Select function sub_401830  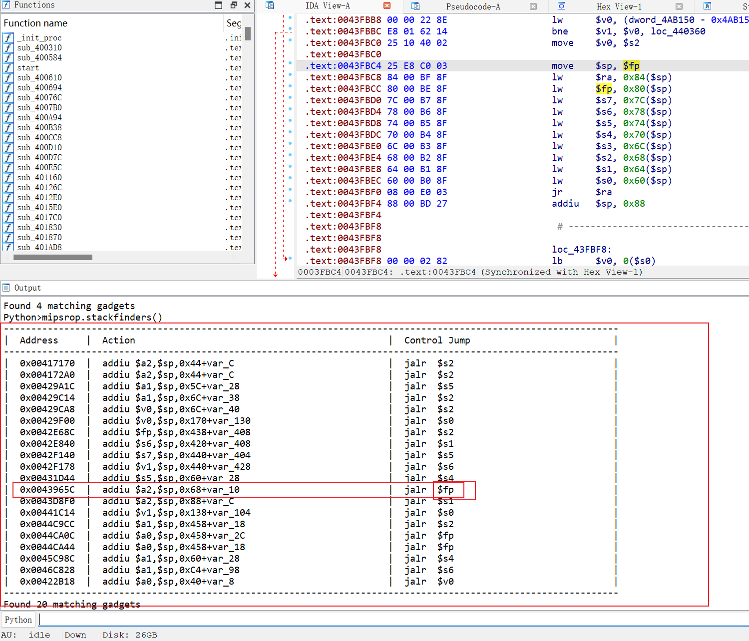click(x=39, y=228)
